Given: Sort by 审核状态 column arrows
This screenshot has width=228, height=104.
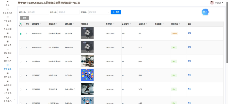Looking at the screenshot, I should coord(179,24).
